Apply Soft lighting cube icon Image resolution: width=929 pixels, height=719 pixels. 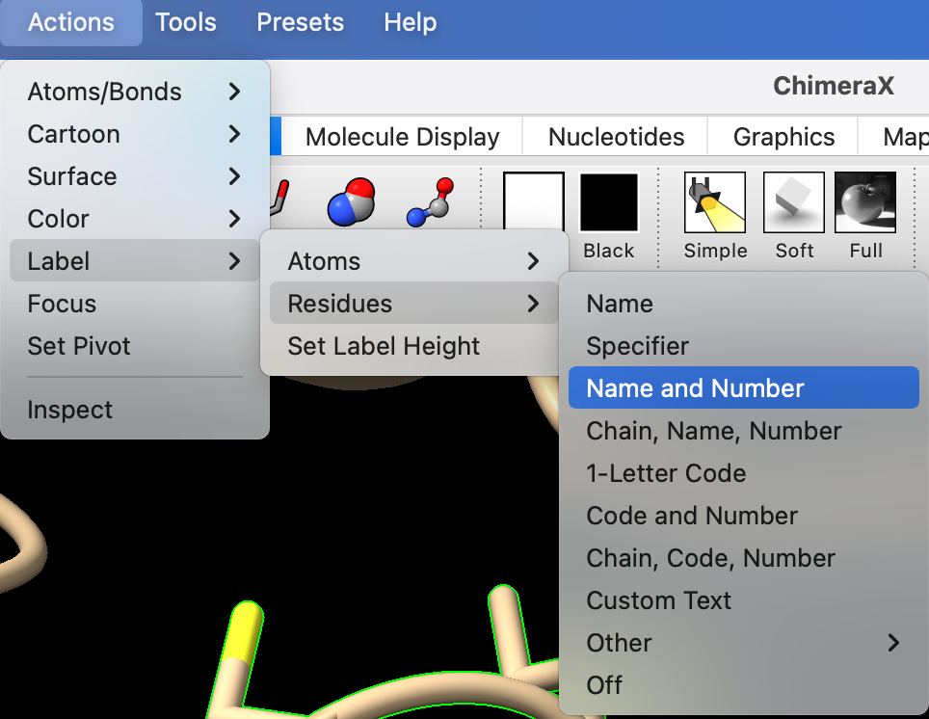(794, 202)
